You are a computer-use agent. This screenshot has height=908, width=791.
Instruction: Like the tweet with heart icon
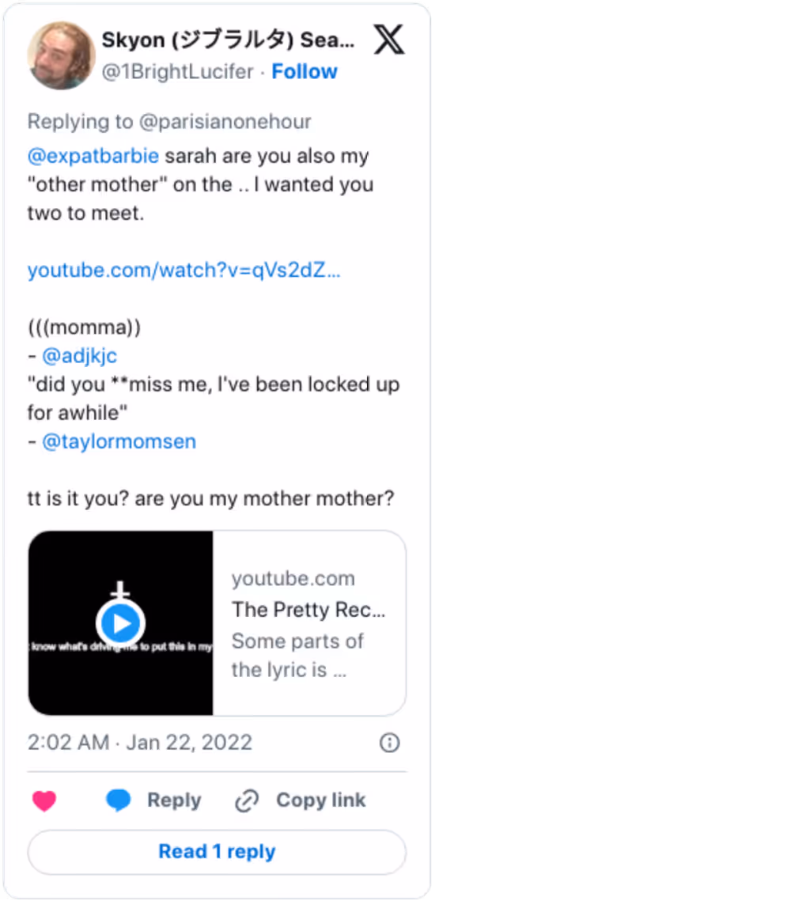(x=44, y=801)
